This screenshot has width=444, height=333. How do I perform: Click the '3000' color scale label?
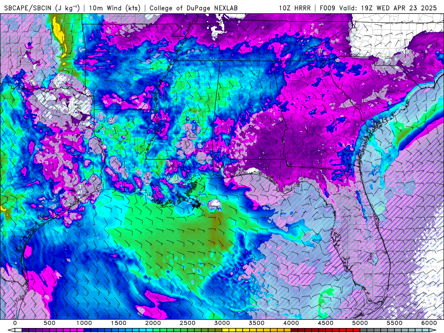tap(222, 323)
